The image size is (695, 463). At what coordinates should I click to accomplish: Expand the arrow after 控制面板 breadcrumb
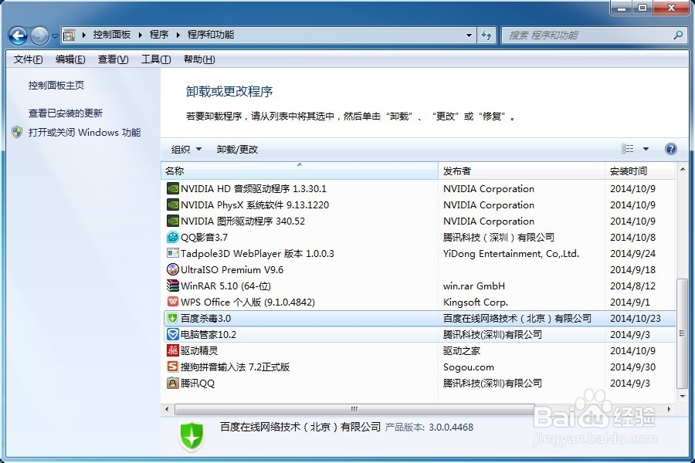pyautogui.click(x=140, y=35)
